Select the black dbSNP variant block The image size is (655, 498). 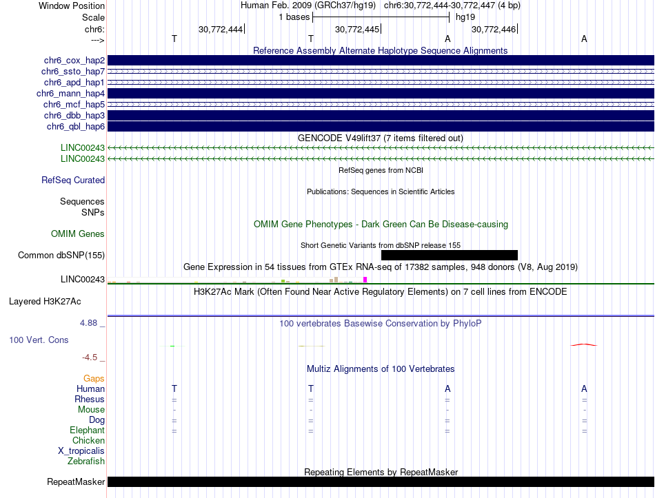450,255
